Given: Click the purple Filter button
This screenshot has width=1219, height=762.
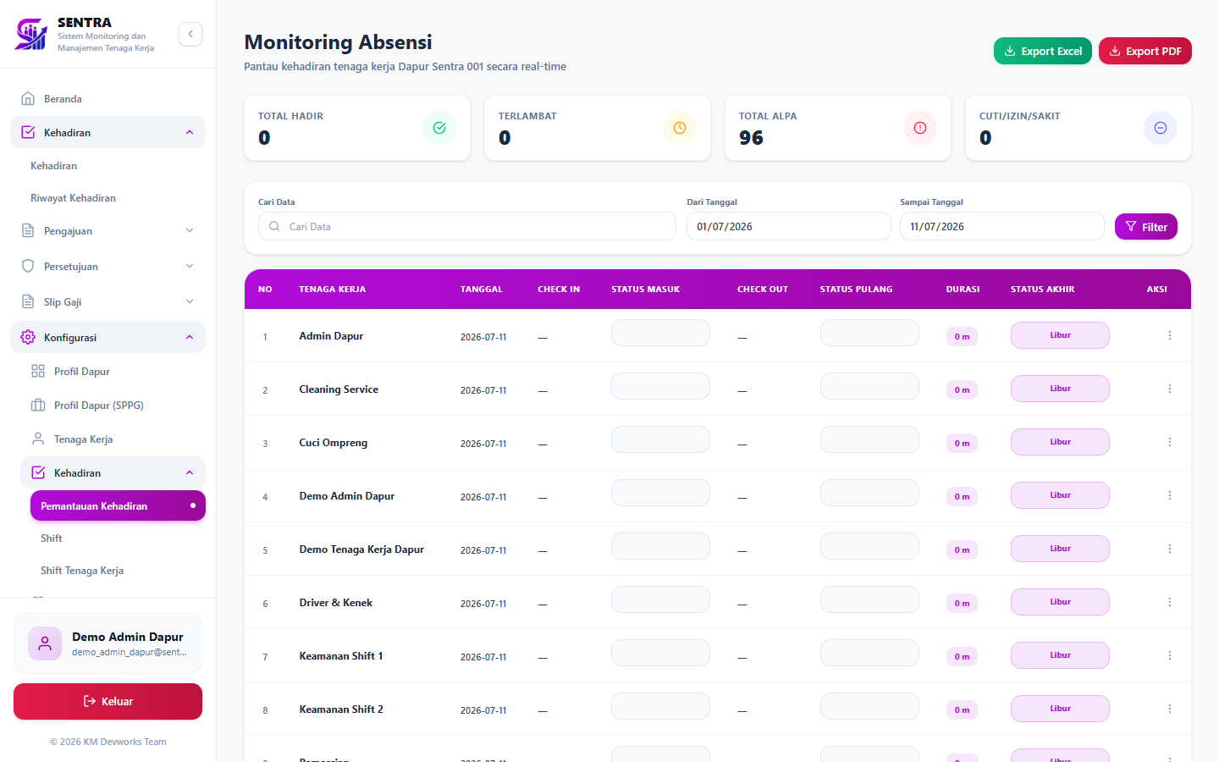Looking at the screenshot, I should [x=1146, y=227].
